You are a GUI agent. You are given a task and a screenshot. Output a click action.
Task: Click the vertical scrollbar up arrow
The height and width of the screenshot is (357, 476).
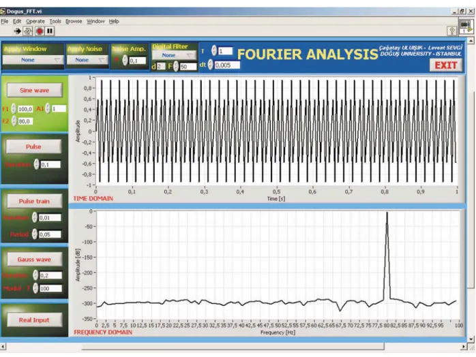click(471, 40)
